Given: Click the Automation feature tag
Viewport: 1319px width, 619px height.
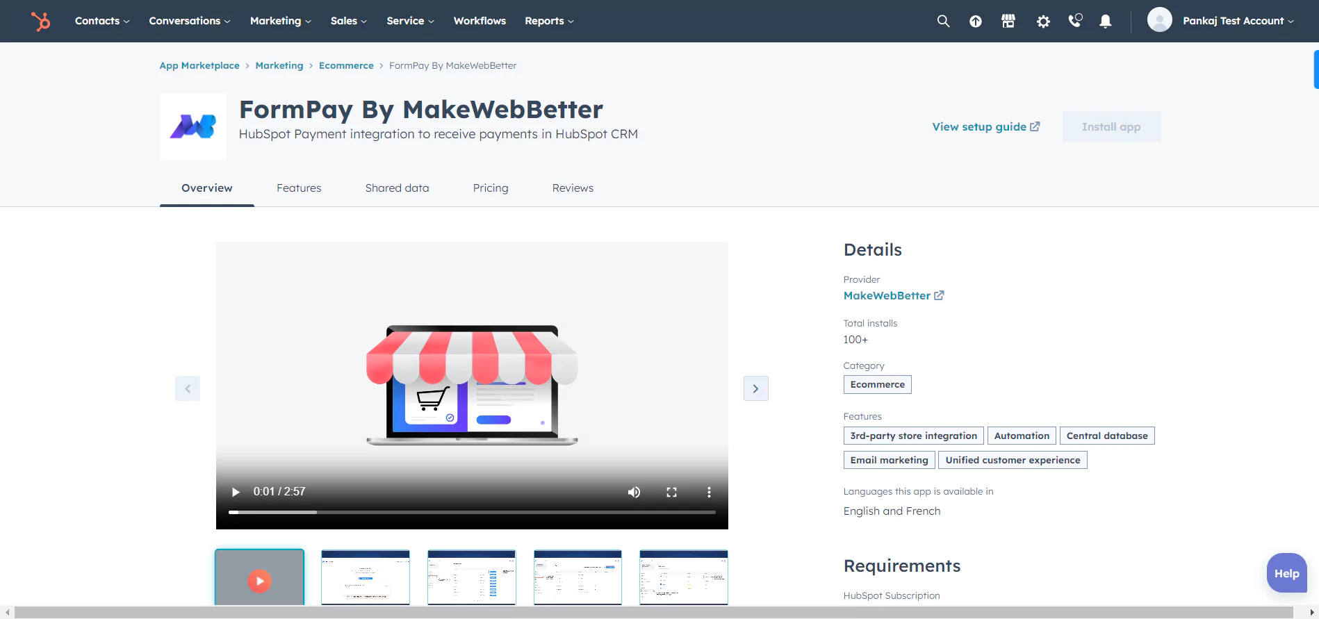Looking at the screenshot, I should (x=1022, y=436).
